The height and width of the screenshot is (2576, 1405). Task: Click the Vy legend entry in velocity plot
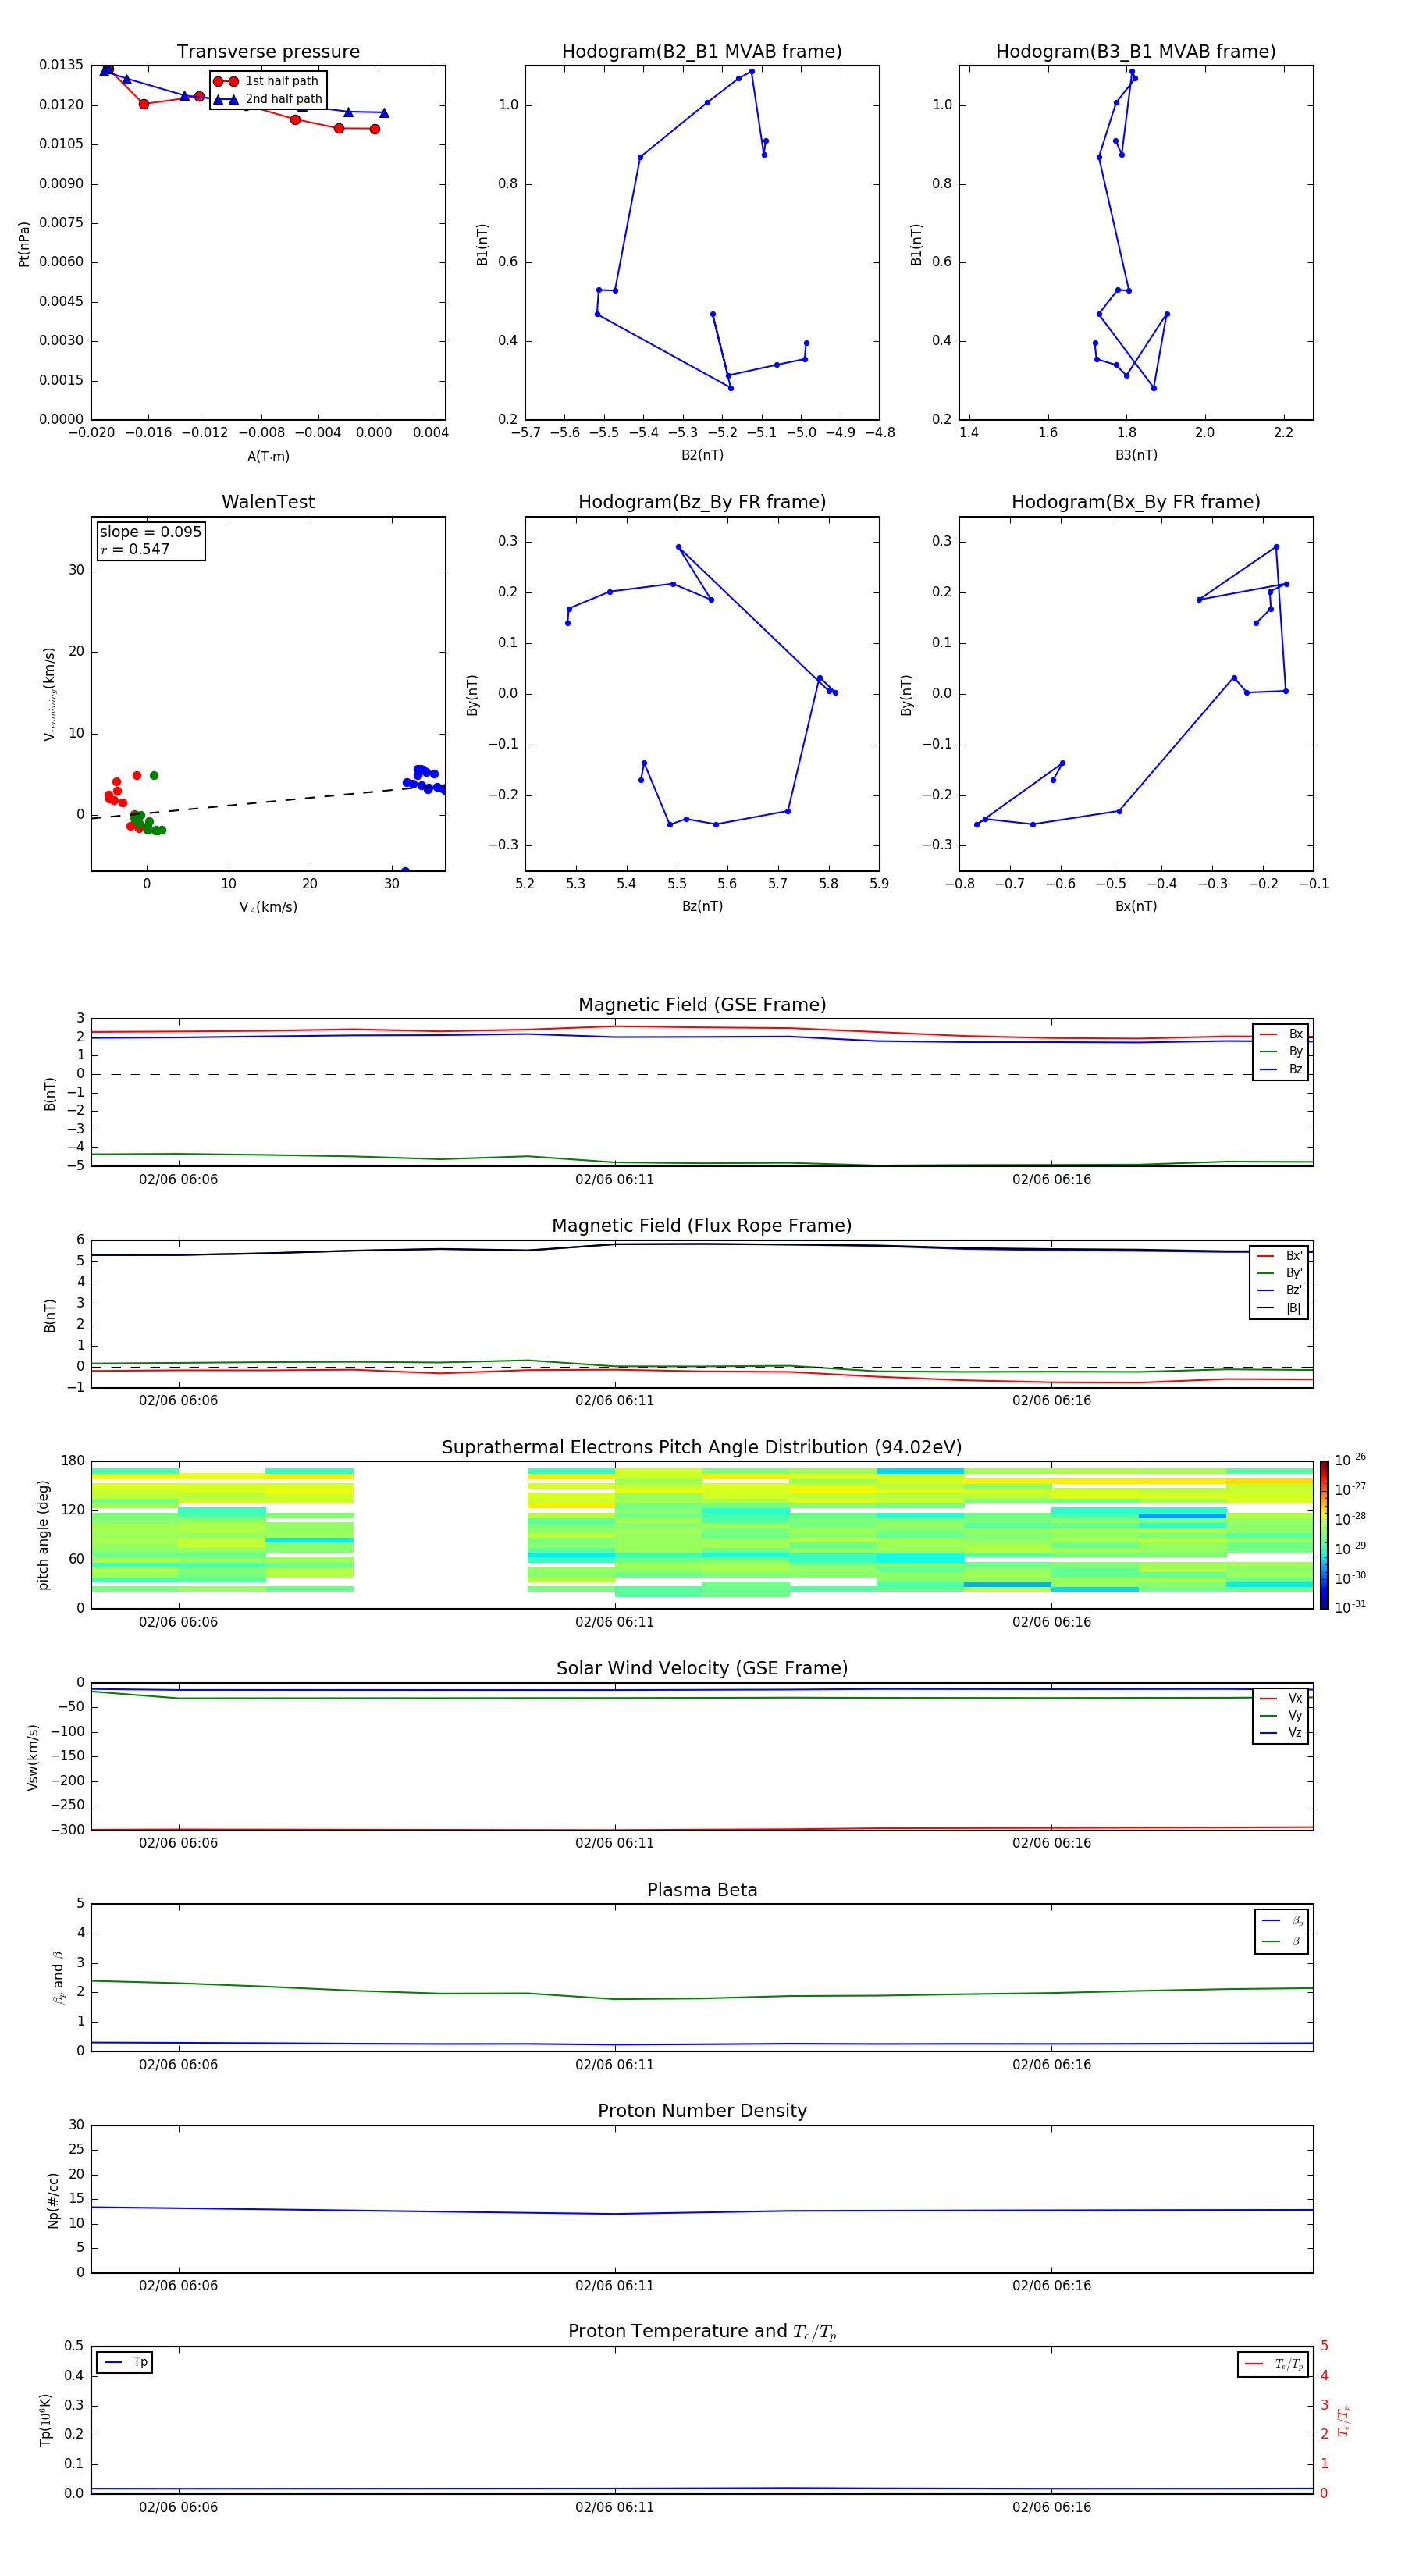[x=1281, y=1715]
